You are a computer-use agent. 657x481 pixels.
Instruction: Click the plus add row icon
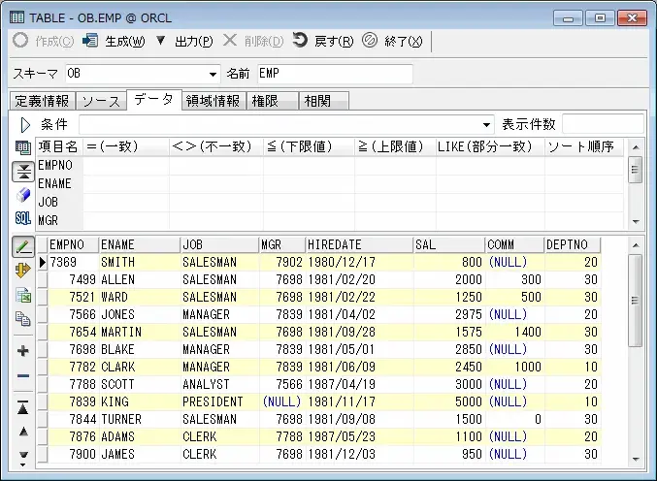(23, 351)
